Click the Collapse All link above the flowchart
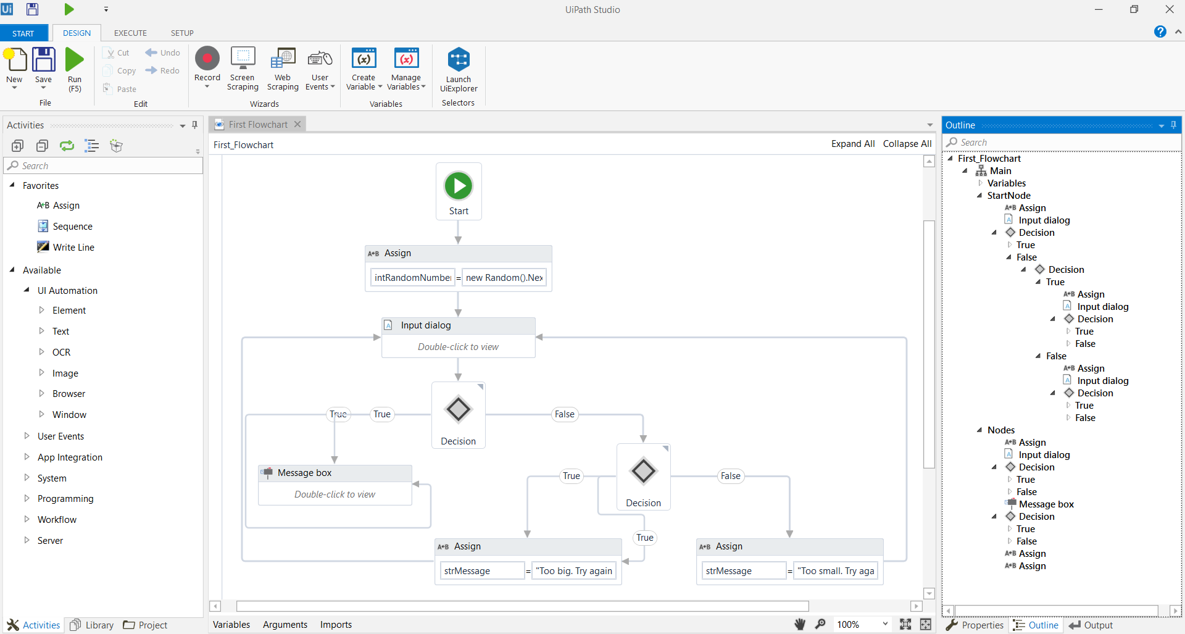The image size is (1185, 634). coord(907,144)
